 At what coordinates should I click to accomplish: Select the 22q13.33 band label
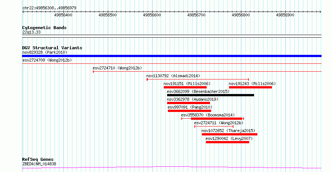click(31, 32)
